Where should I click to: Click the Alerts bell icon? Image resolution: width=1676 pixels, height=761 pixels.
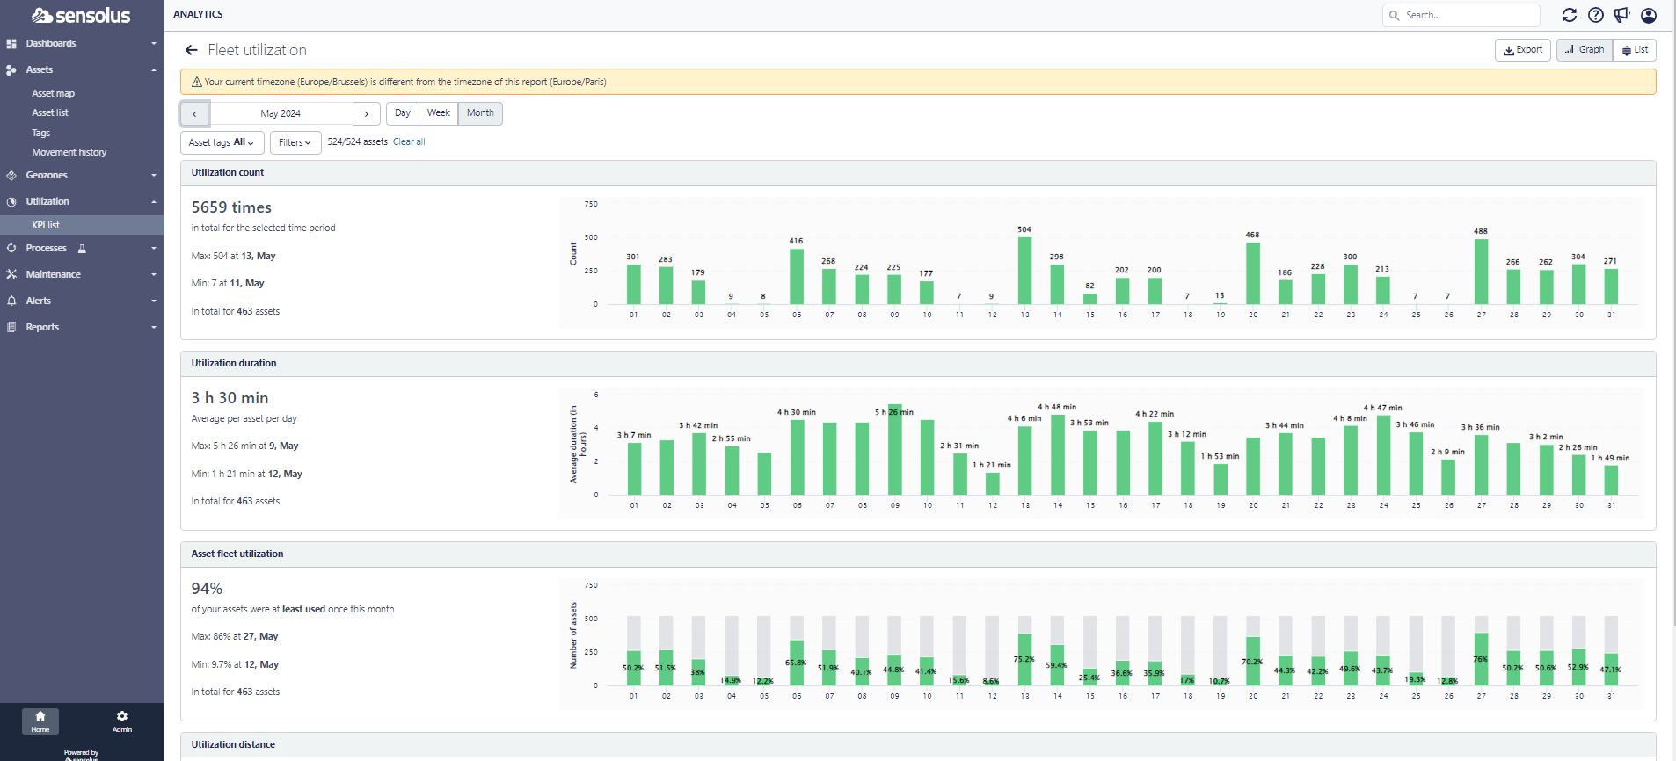pos(11,301)
